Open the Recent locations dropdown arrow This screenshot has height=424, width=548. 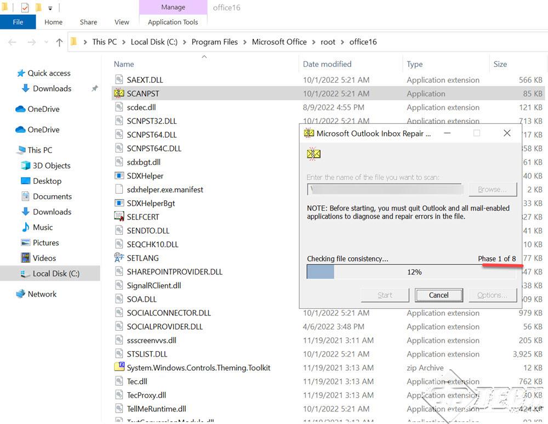coord(46,42)
